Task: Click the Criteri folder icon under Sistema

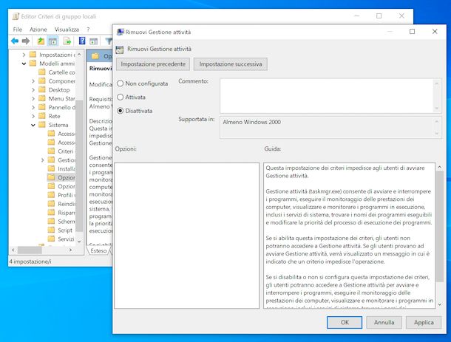Action: click(51, 151)
